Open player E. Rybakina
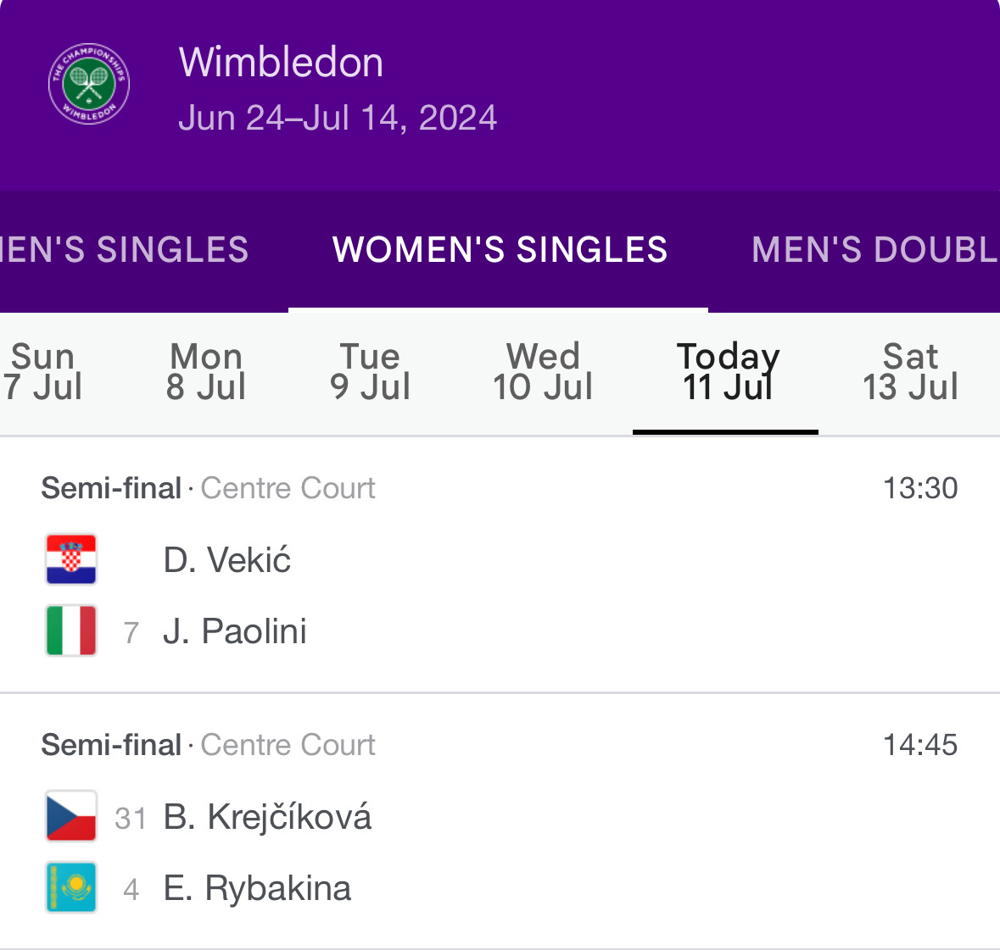 click(257, 888)
